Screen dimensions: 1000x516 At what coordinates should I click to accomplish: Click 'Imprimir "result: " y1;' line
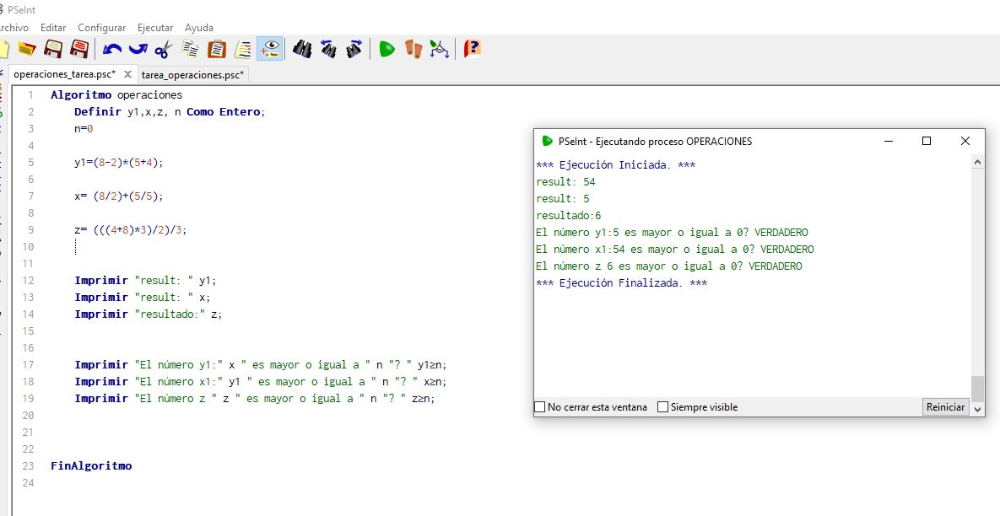[145, 280]
